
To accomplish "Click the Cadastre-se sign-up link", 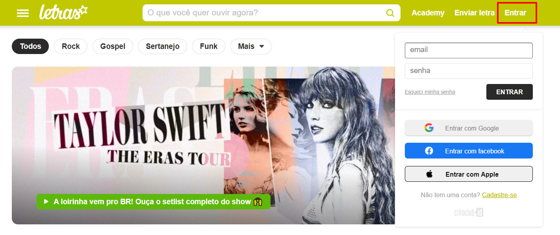I will pyautogui.click(x=499, y=195).
